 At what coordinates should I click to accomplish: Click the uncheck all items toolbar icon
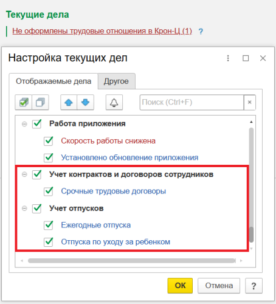40,102
